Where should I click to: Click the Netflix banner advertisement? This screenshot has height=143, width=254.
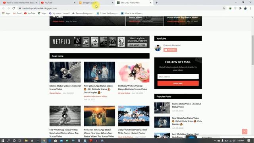pos(100,42)
